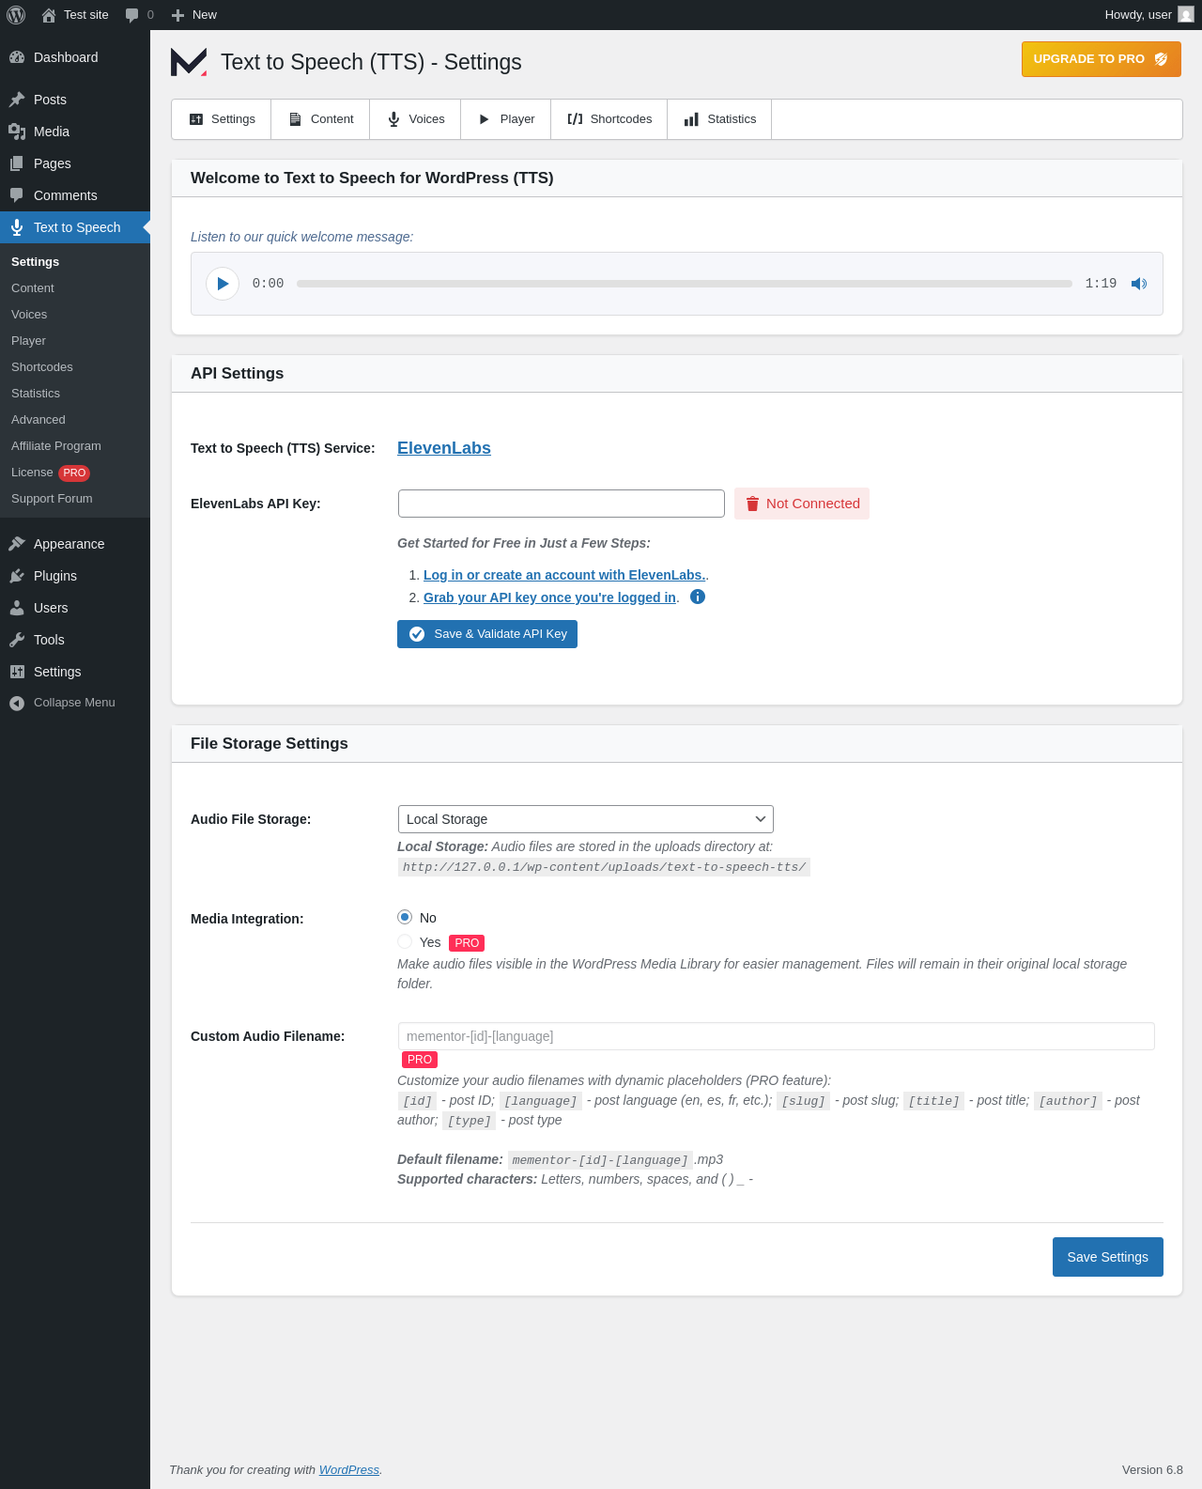Viewport: 1202px width, 1489px height.
Task: Click the Mementor M logo
Action: point(189,62)
